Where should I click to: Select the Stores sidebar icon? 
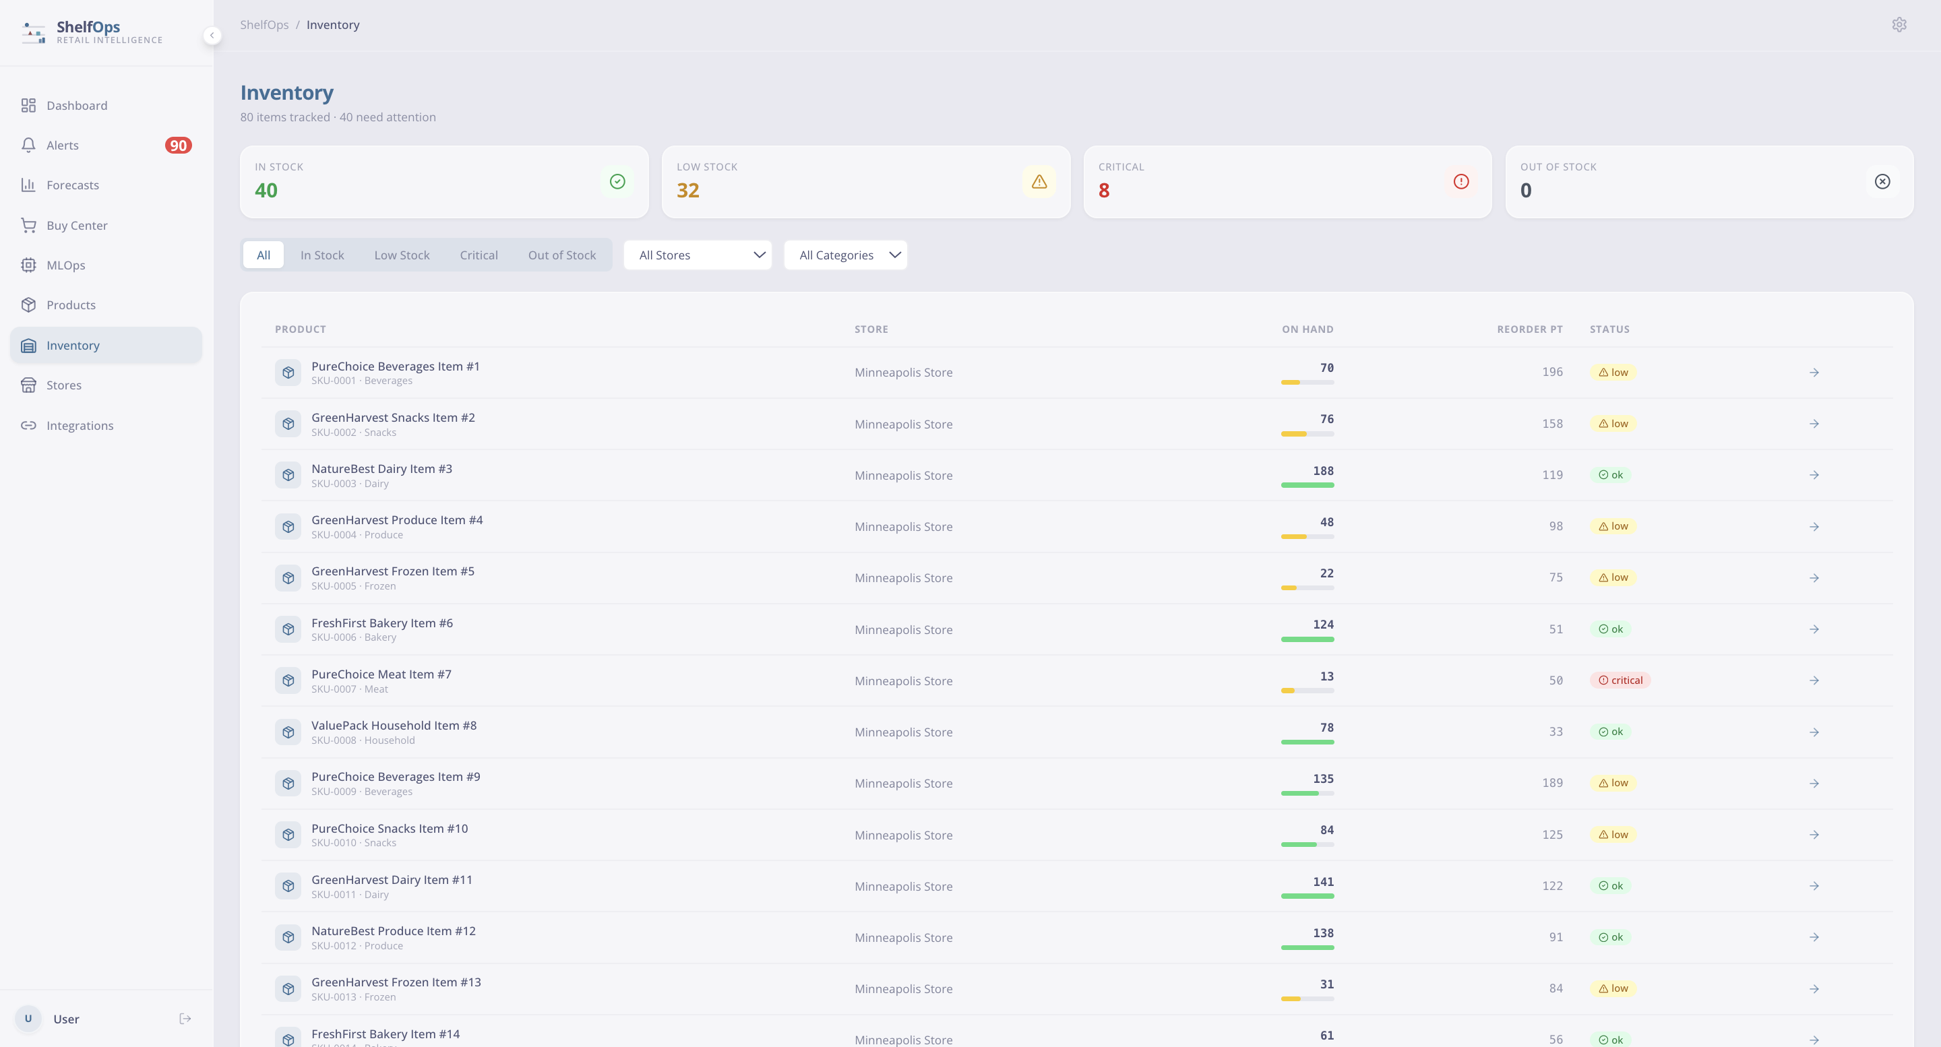pos(28,385)
